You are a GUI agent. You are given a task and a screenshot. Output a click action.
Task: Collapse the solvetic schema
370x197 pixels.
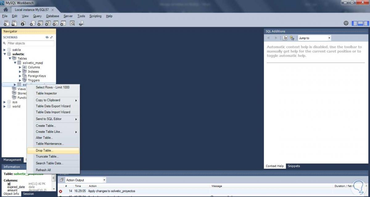(x=5, y=54)
